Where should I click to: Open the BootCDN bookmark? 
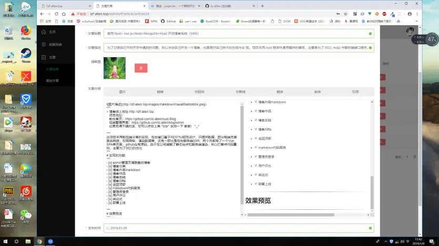point(216,21)
